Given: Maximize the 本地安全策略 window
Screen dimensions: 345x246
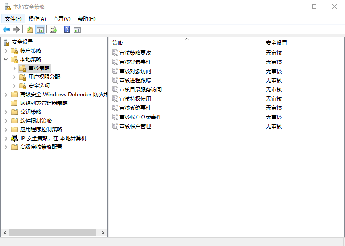Looking at the screenshot, I should pyautogui.click(x=314, y=7).
